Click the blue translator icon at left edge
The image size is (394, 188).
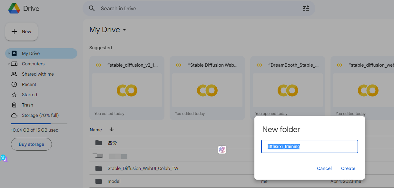[x=4, y=158]
